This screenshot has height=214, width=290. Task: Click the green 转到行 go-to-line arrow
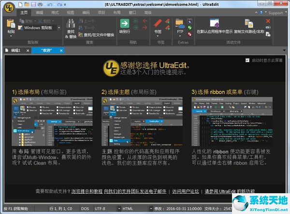pos(125,24)
